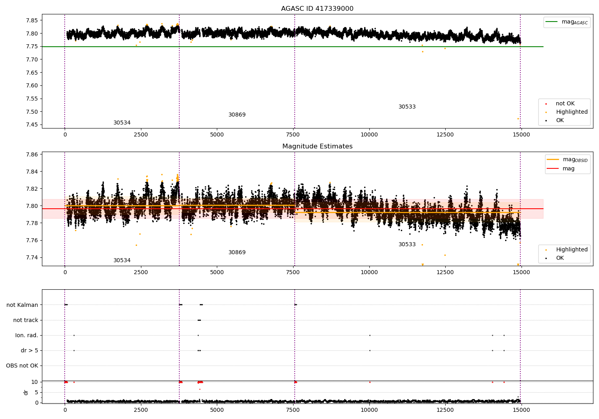Click the 'Magnitude Estimates' plot title
This screenshot has width=599, height=419.
pos(317,146)
